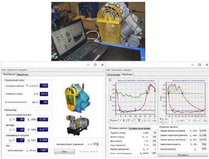Click the colored 3D compressor model image
Image resolution: width=209 pixels, height=159 pixels.
click(x=77, y=98)
